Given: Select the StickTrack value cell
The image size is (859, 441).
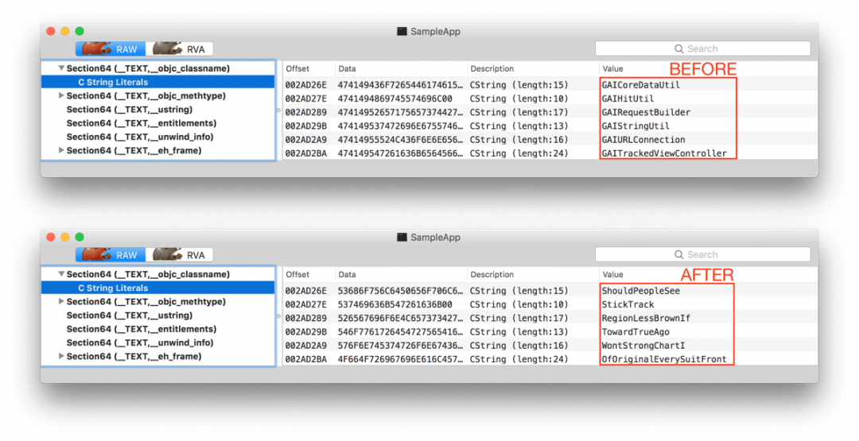Looking at the screenshot, I should coord(628,304).
